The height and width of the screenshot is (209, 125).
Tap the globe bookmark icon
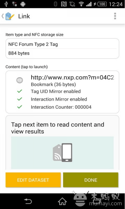pyautogui.click(x=19, y=80)
